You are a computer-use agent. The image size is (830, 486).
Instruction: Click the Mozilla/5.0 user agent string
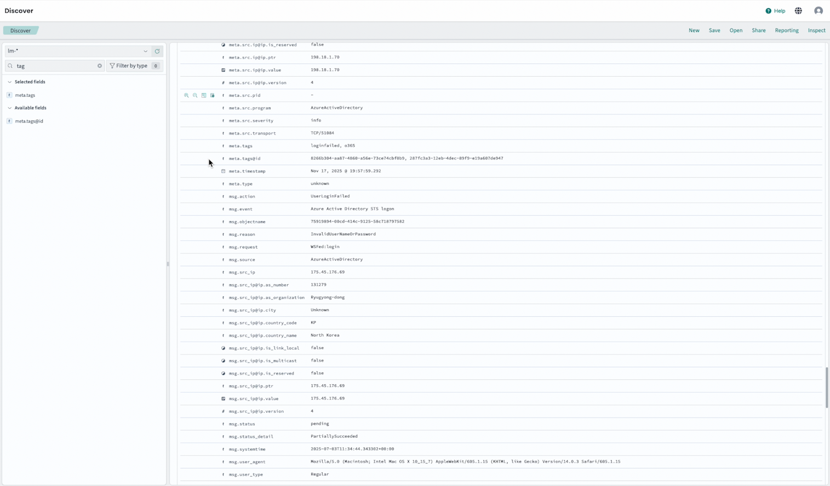(465, 461)
